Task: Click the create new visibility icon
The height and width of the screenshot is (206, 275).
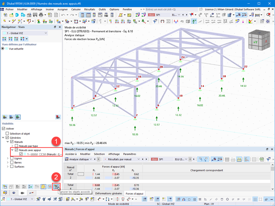Action: 5,186
